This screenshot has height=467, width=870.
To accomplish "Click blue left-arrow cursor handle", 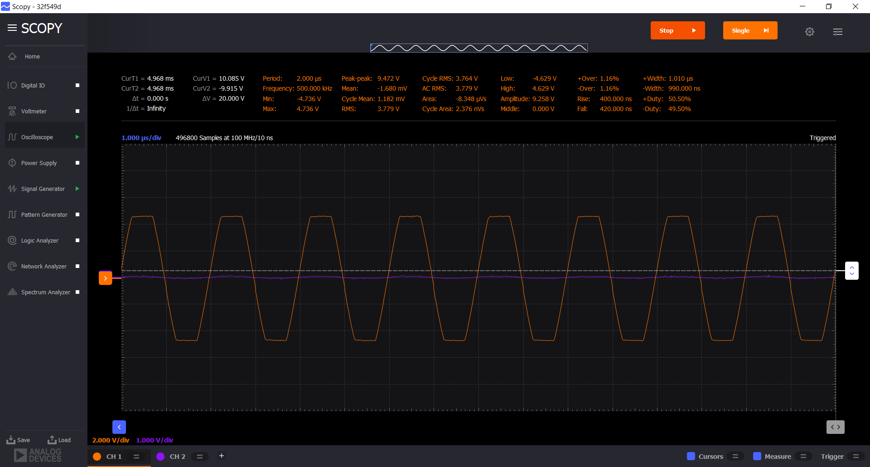I will coord(119,427).
